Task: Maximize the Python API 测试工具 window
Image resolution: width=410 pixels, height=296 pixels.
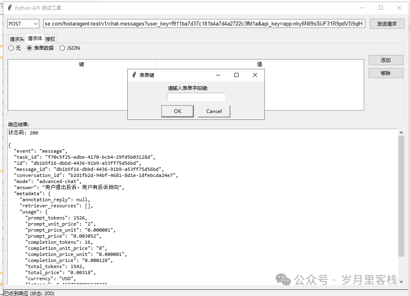Action: [381, 8]
